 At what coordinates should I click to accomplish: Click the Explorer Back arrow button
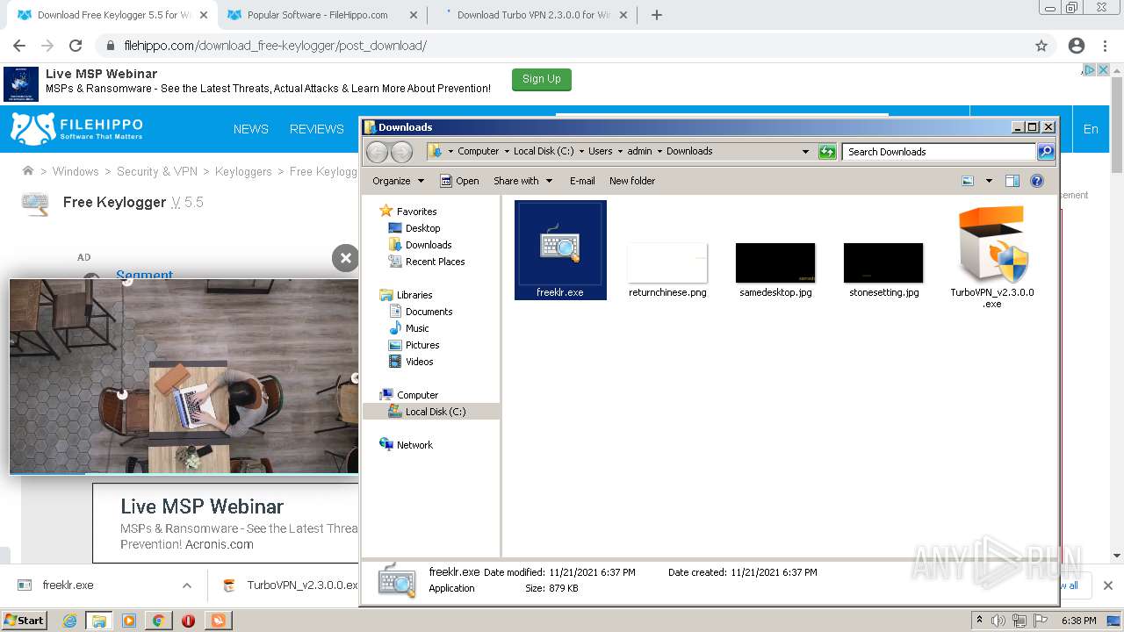(x=377, y=152)
